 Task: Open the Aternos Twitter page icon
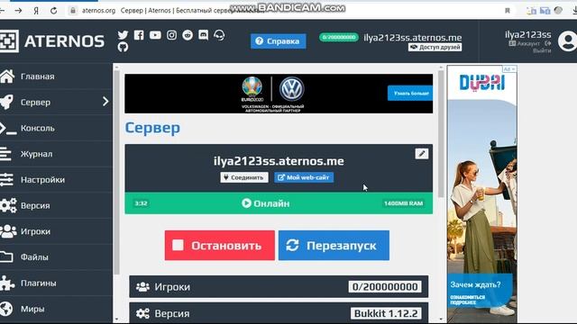pos(123,35)
